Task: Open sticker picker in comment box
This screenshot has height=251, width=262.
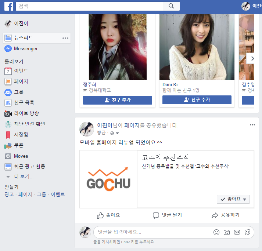Action: coord(247,232)
